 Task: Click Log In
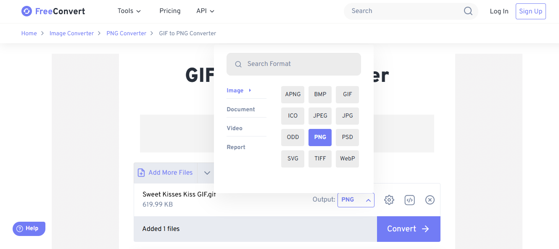pyautogui.click(x=499, y=11)
